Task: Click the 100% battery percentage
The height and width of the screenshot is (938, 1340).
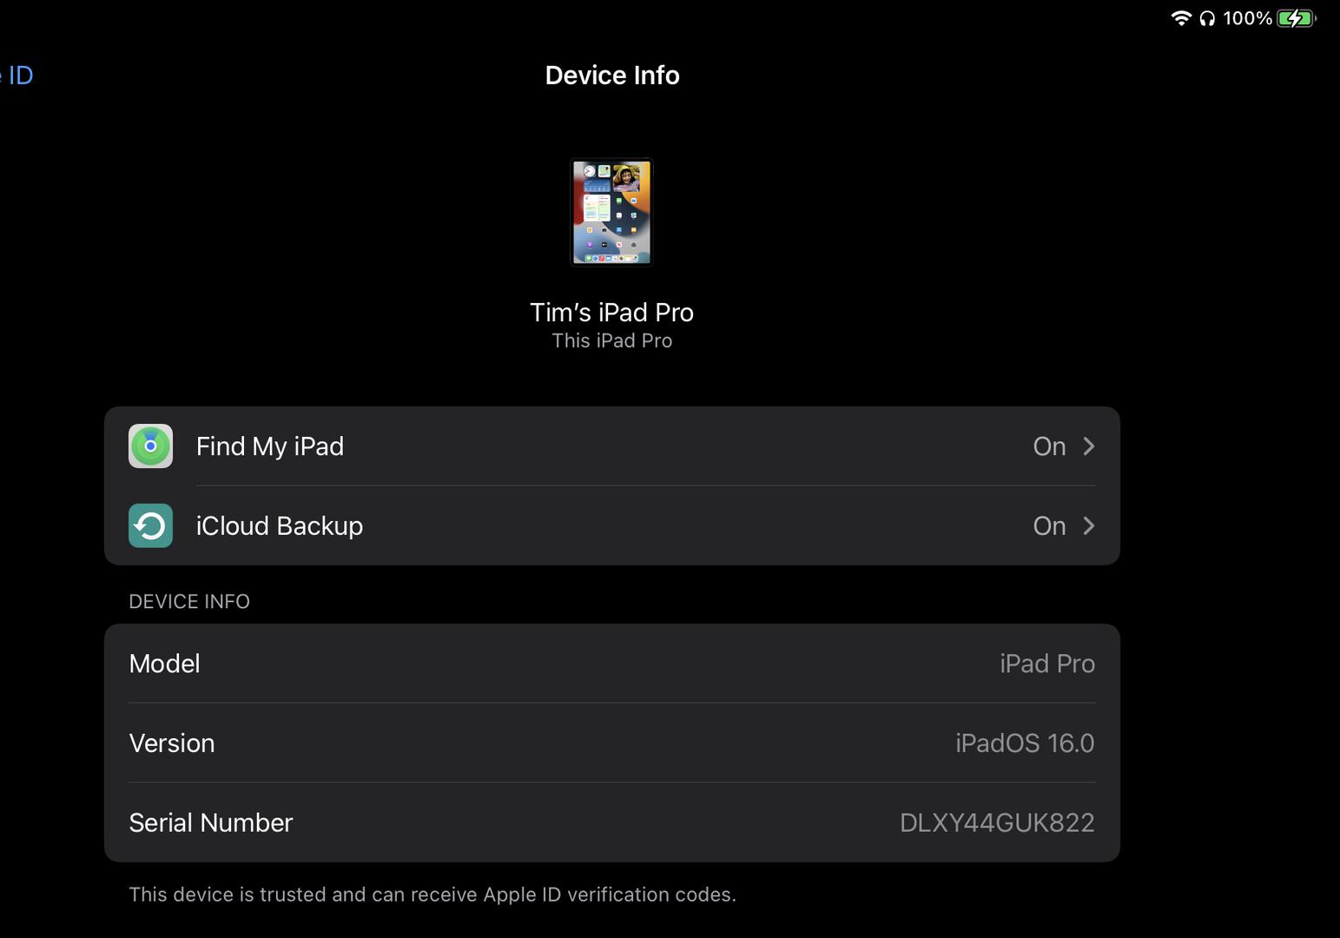Action: (1248, 18)
